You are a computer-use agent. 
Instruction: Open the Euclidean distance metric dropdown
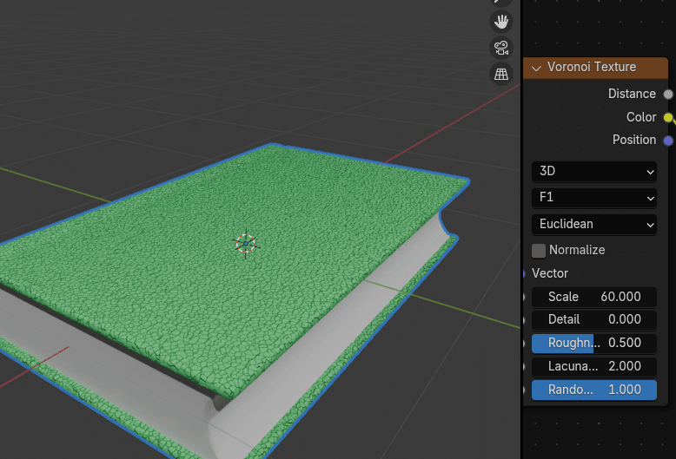[x=594, y=224]
